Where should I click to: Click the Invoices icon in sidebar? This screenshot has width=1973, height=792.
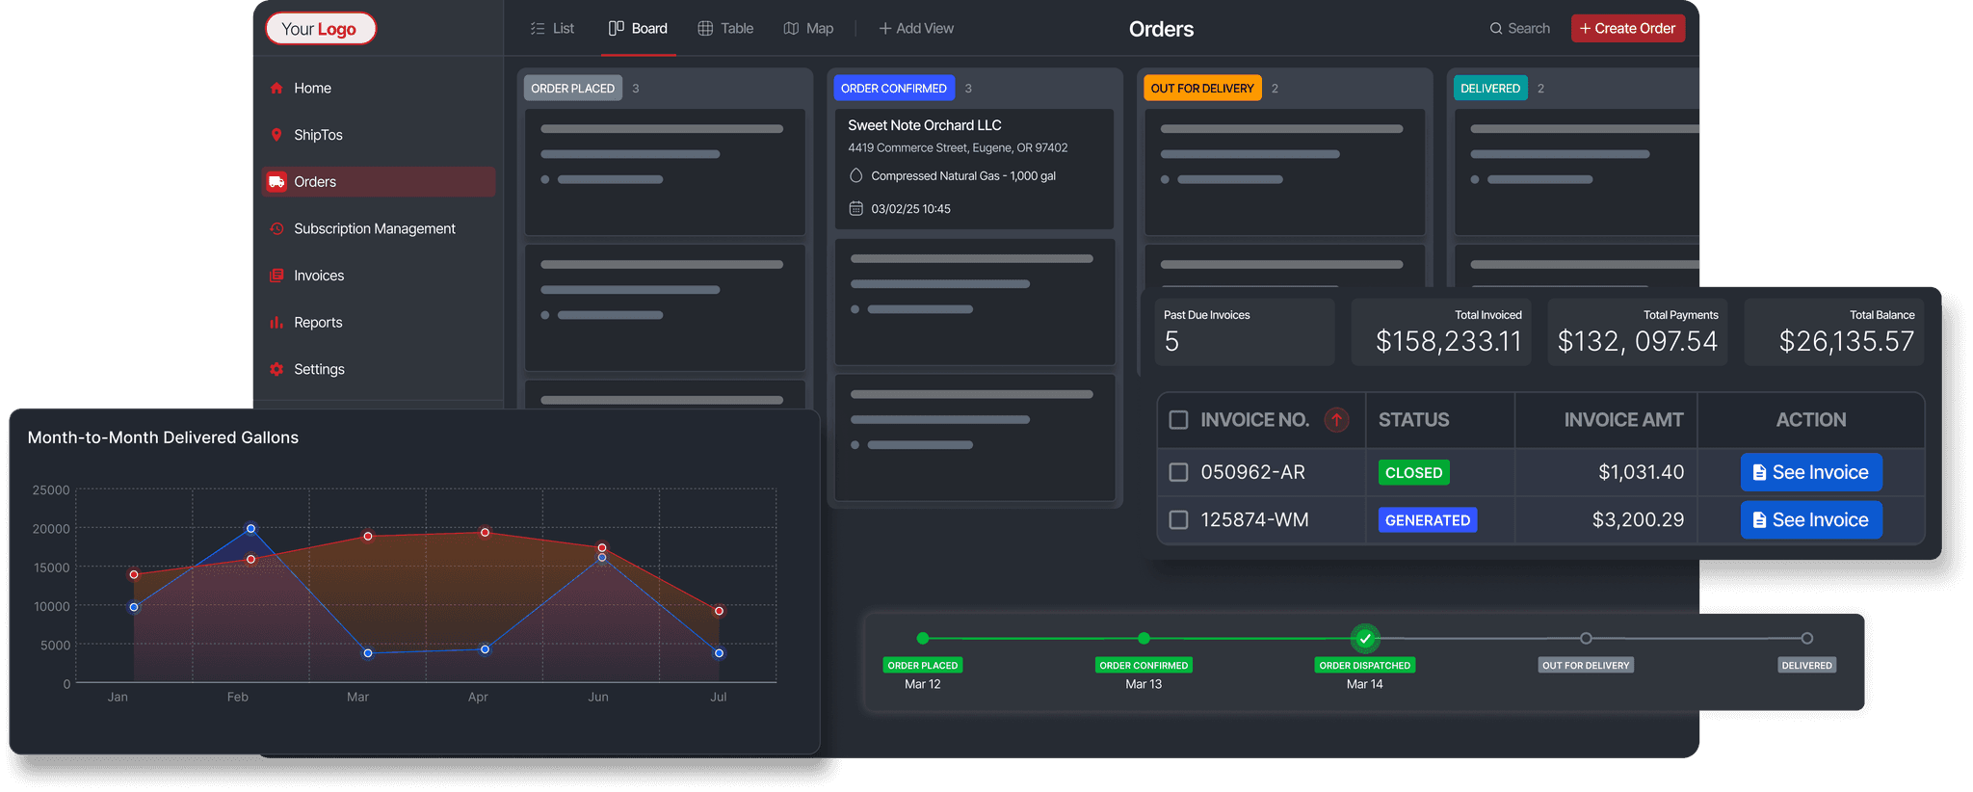pyautogui.click(x=276, y=276)
